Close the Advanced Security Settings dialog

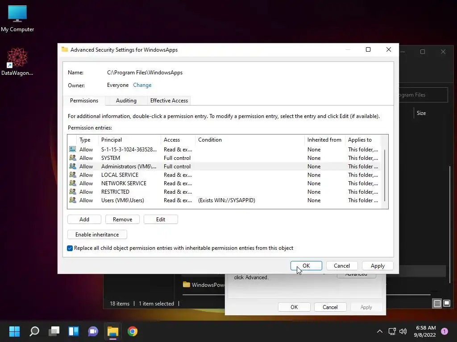click(x=389, y=49)
